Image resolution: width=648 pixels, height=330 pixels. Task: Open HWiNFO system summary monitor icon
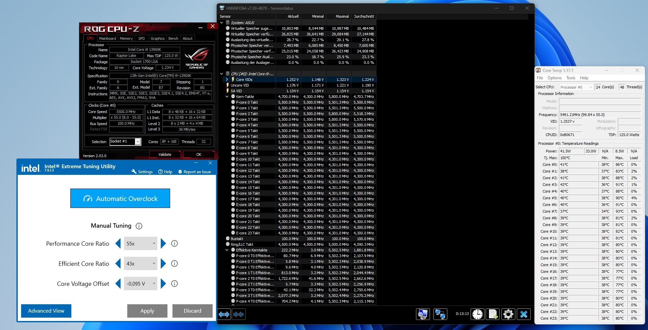point(423,314)
